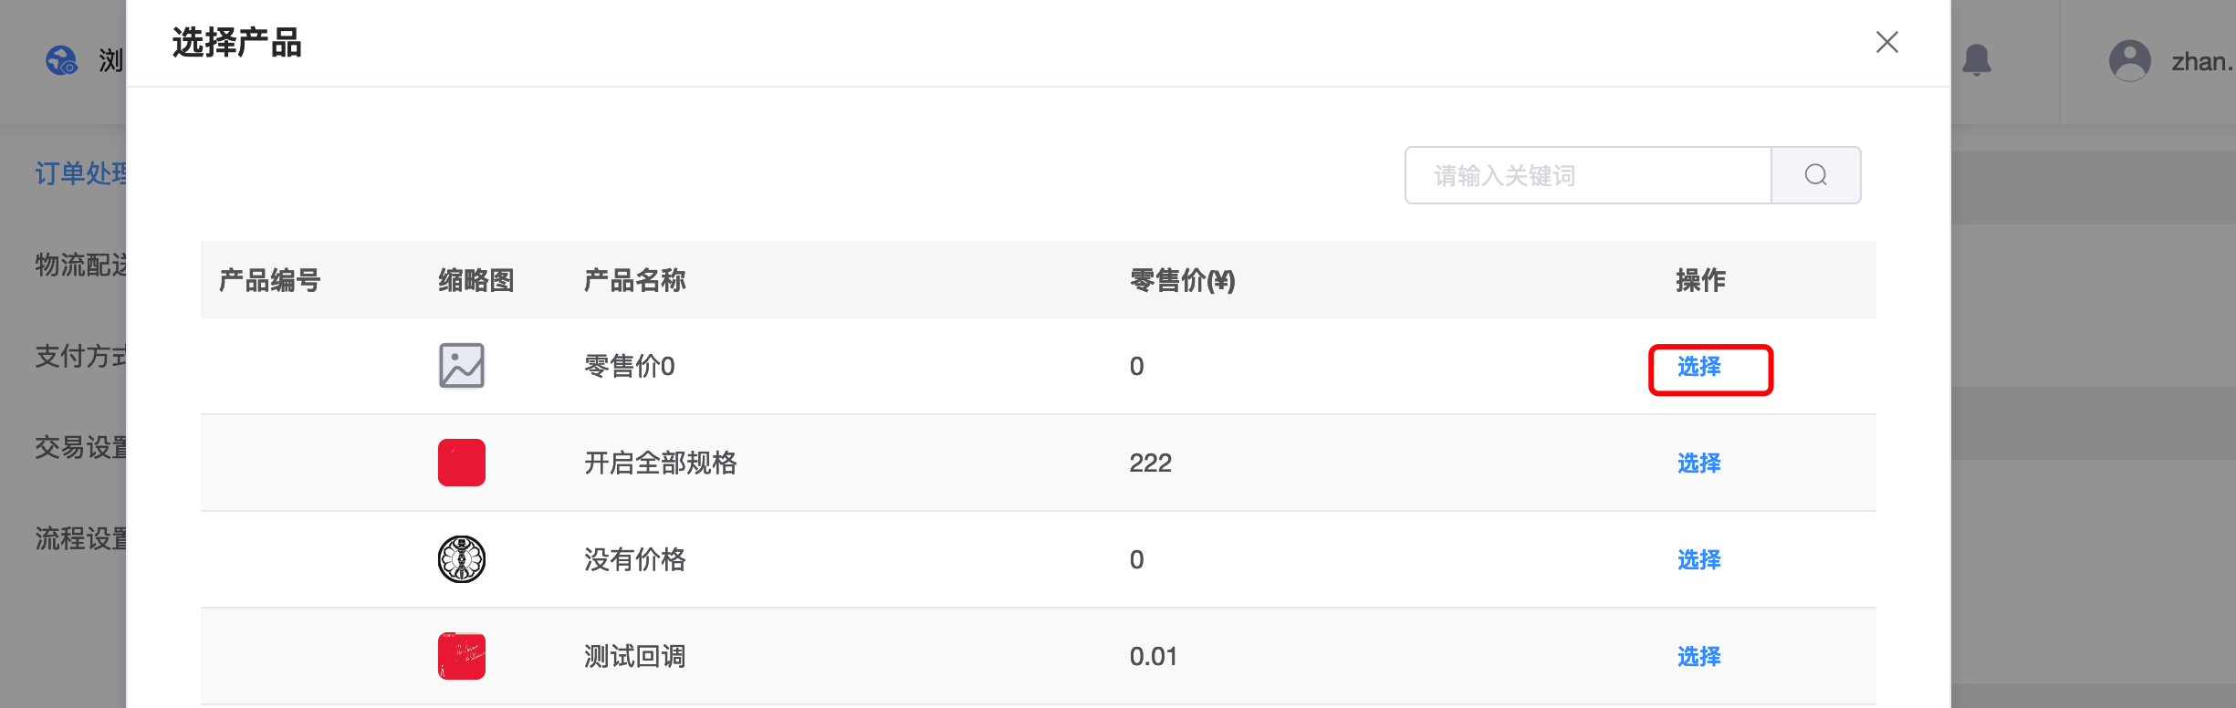Focus the 请输入关键词 search field
This screenshot has width=2236, height=708.
[1588, 175]
